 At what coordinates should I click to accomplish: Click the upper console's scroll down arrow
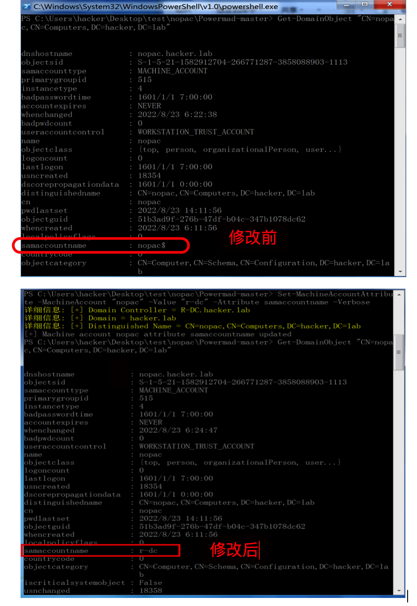tap(400, 272)
